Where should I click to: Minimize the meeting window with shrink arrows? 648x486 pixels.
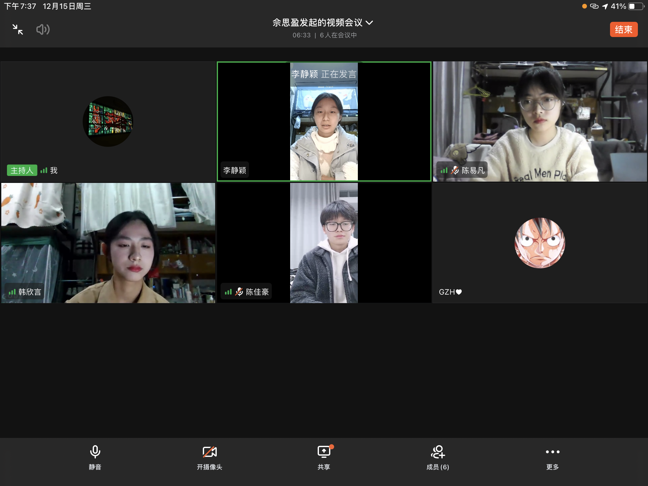point(18,29)
